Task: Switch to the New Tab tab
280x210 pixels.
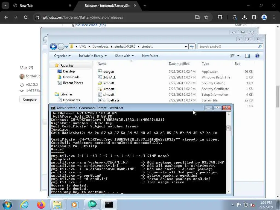Action: tap(42, 5)
